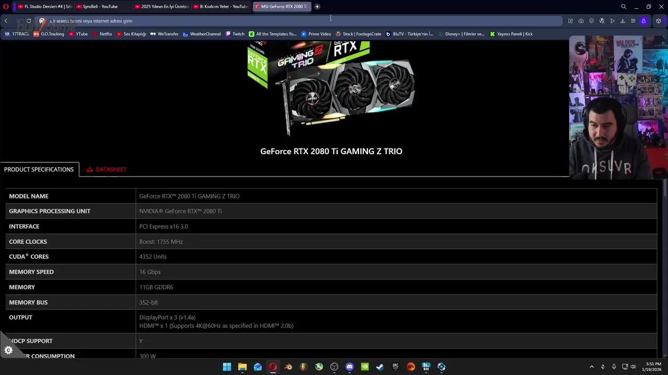Screen dimensions: 668x375
Task: Open Blender from the taskbar
Action: coord(288,367)
